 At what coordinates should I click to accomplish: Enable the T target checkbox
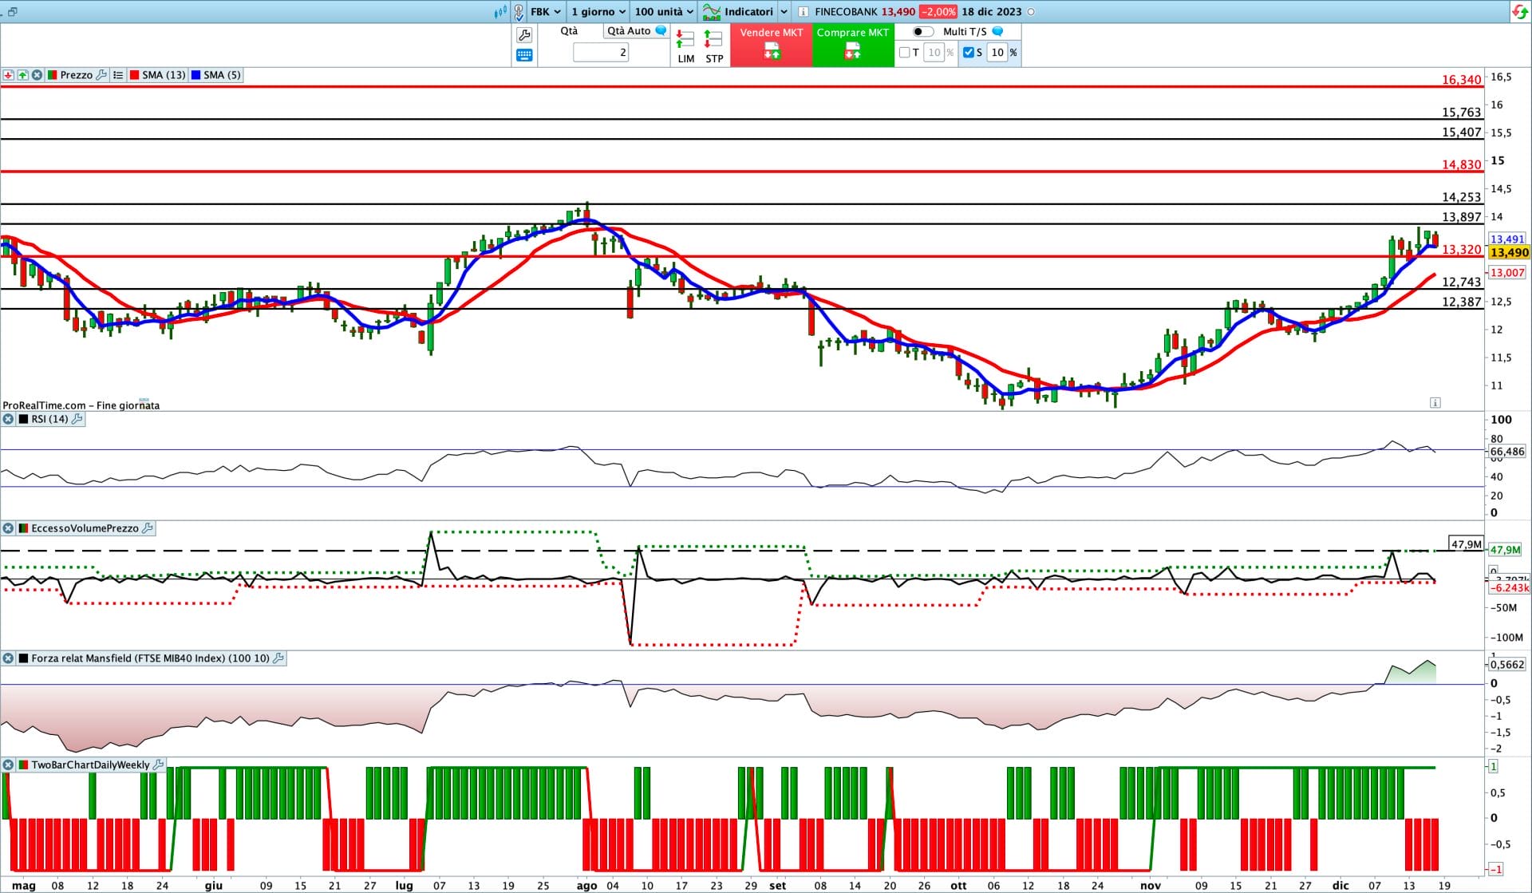904,53
